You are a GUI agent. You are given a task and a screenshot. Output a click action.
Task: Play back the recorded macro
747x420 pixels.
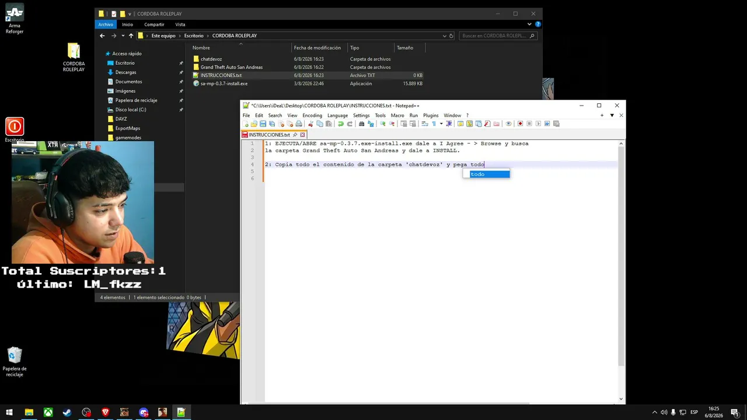[538, 124]
